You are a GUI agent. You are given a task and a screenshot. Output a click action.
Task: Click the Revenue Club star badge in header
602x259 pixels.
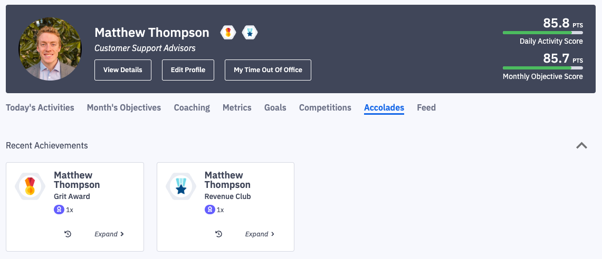click(250, 33)
